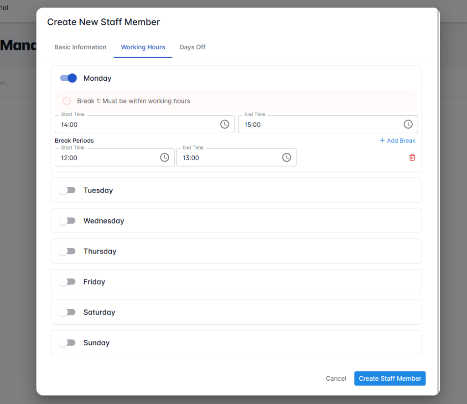Enable working hours for Wednesday
Image resolution: width=467 pixels, height=404 pixels.
[x=67, y=221]
